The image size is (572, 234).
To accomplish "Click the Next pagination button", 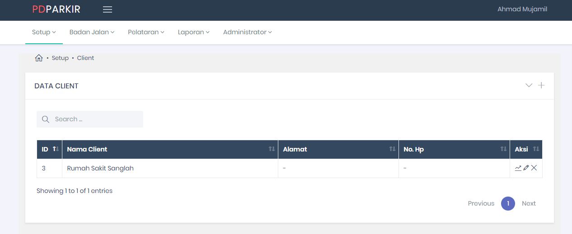I will coord(528,203).
